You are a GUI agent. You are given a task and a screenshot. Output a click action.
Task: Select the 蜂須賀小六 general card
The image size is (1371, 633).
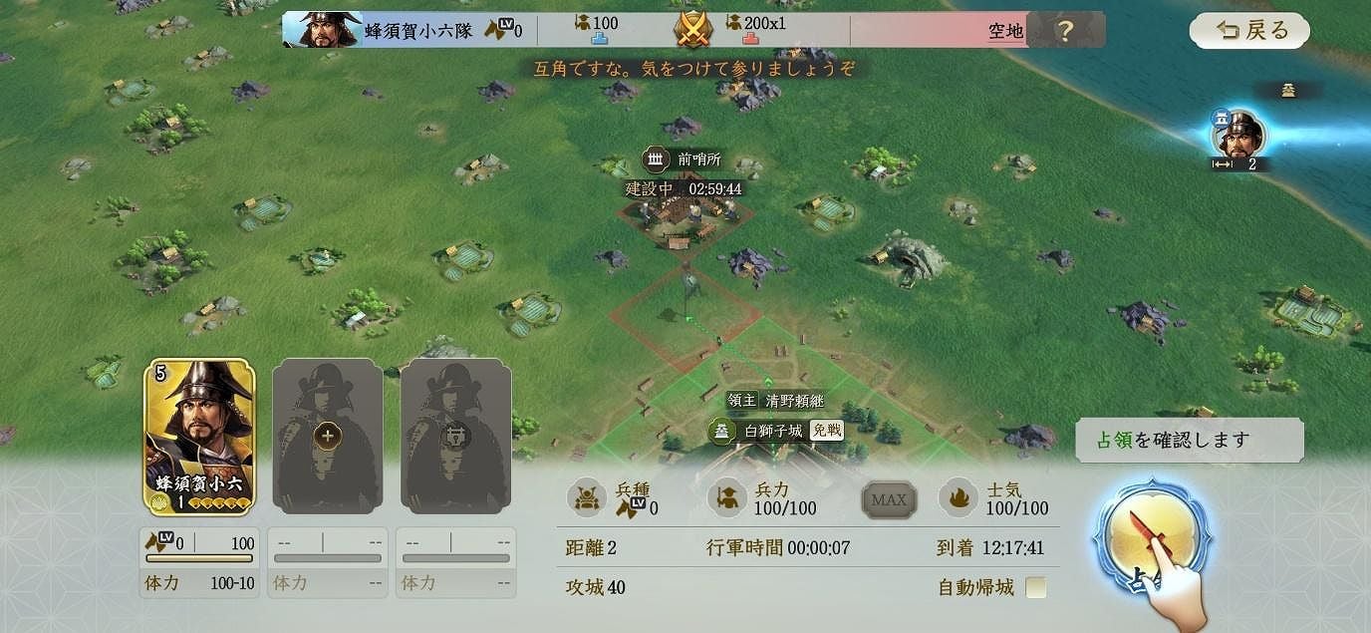199,437
